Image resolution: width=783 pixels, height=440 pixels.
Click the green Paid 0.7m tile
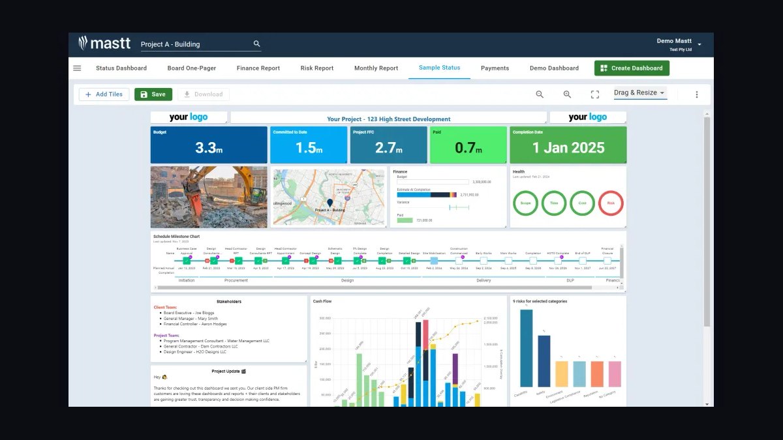pyautogui.click(x=468, y=145)
